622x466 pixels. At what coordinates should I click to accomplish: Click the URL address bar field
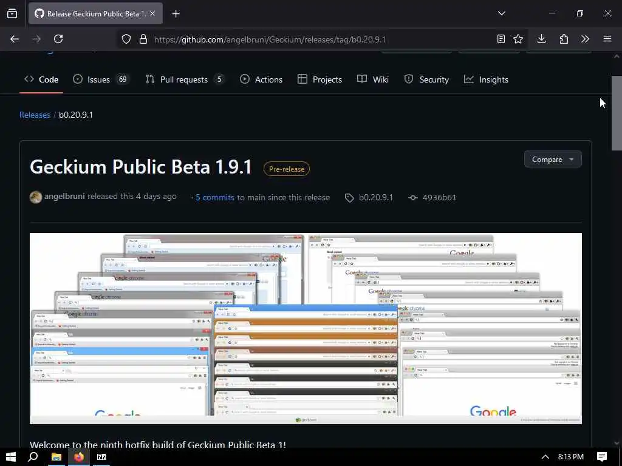coord(321,39)
